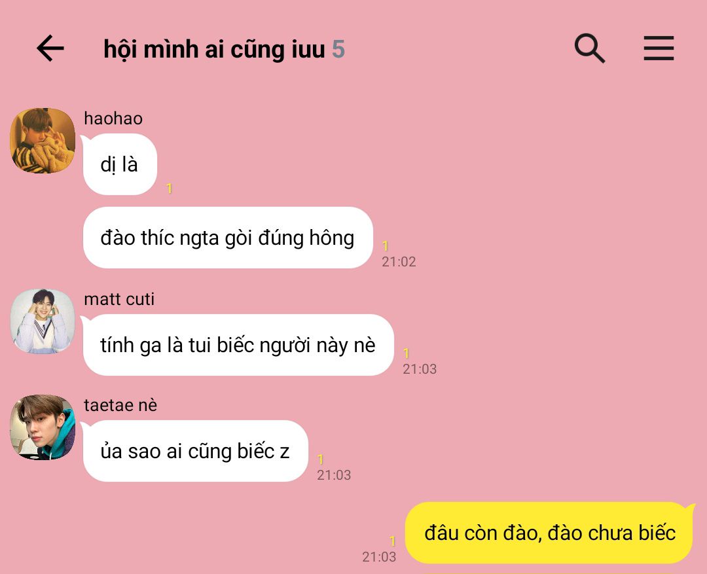Tap the member count 5
This screenshot has width=707, height=574.
coord(338,49)
